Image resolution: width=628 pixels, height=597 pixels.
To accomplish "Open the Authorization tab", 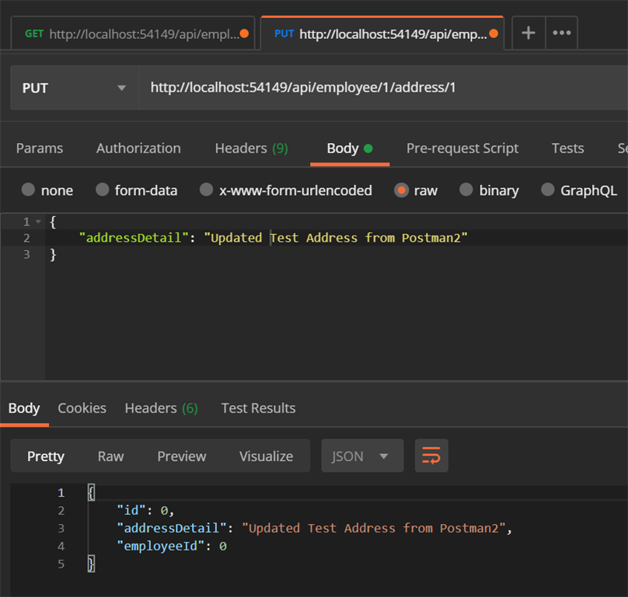I will point(138,148).
